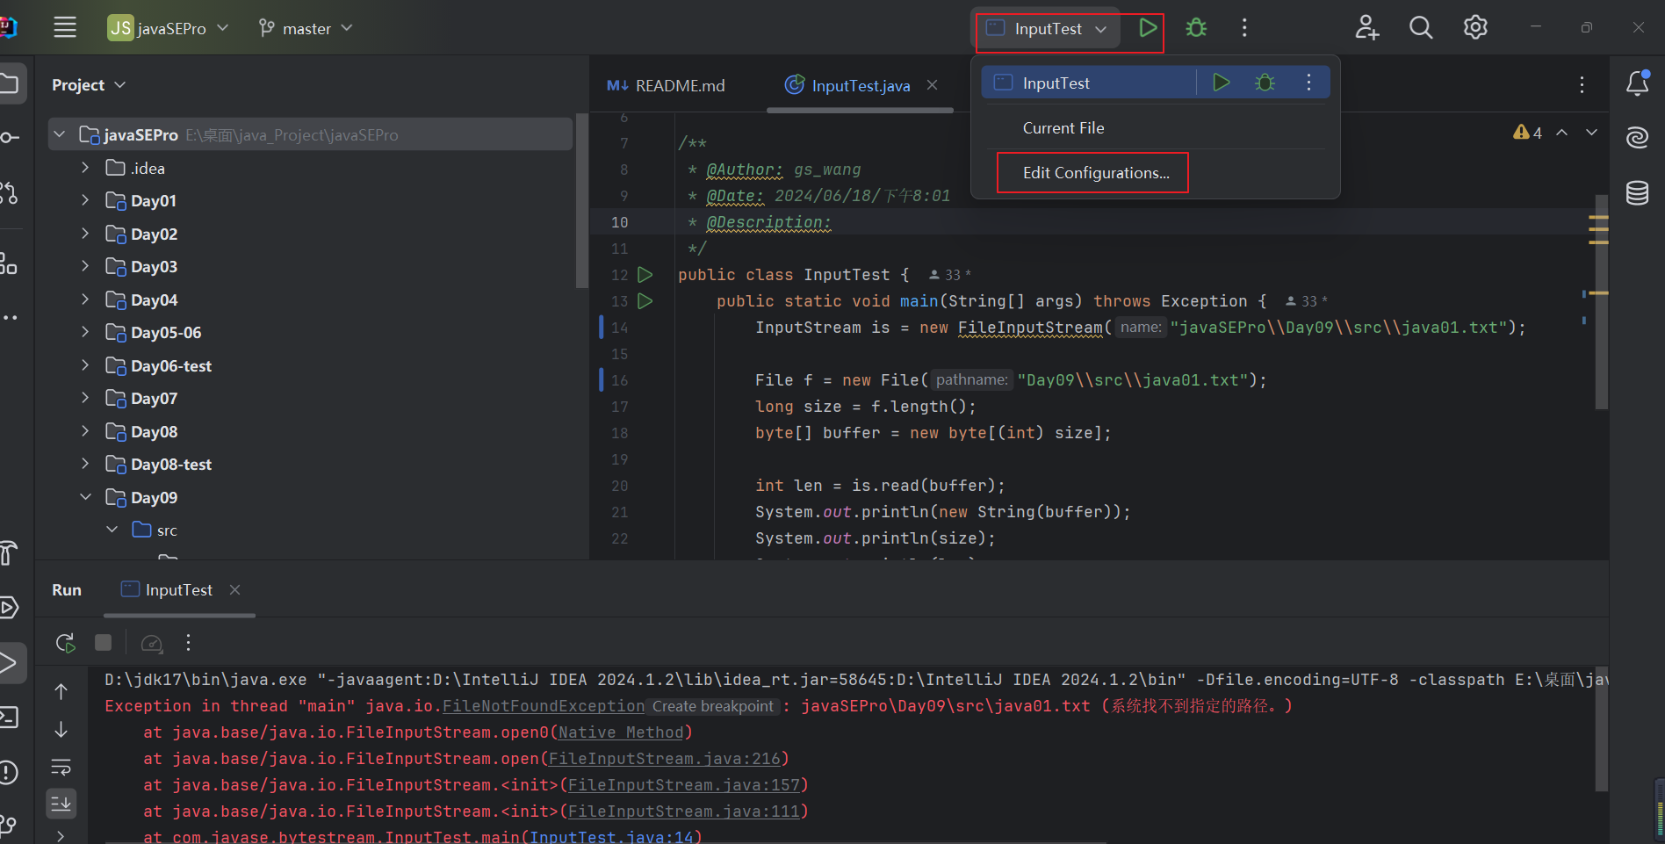Image resolution: width=1665 pixels, height=844 pixels.
Task: Go to next highlighted problem arrow
Action: [1591, 133]
